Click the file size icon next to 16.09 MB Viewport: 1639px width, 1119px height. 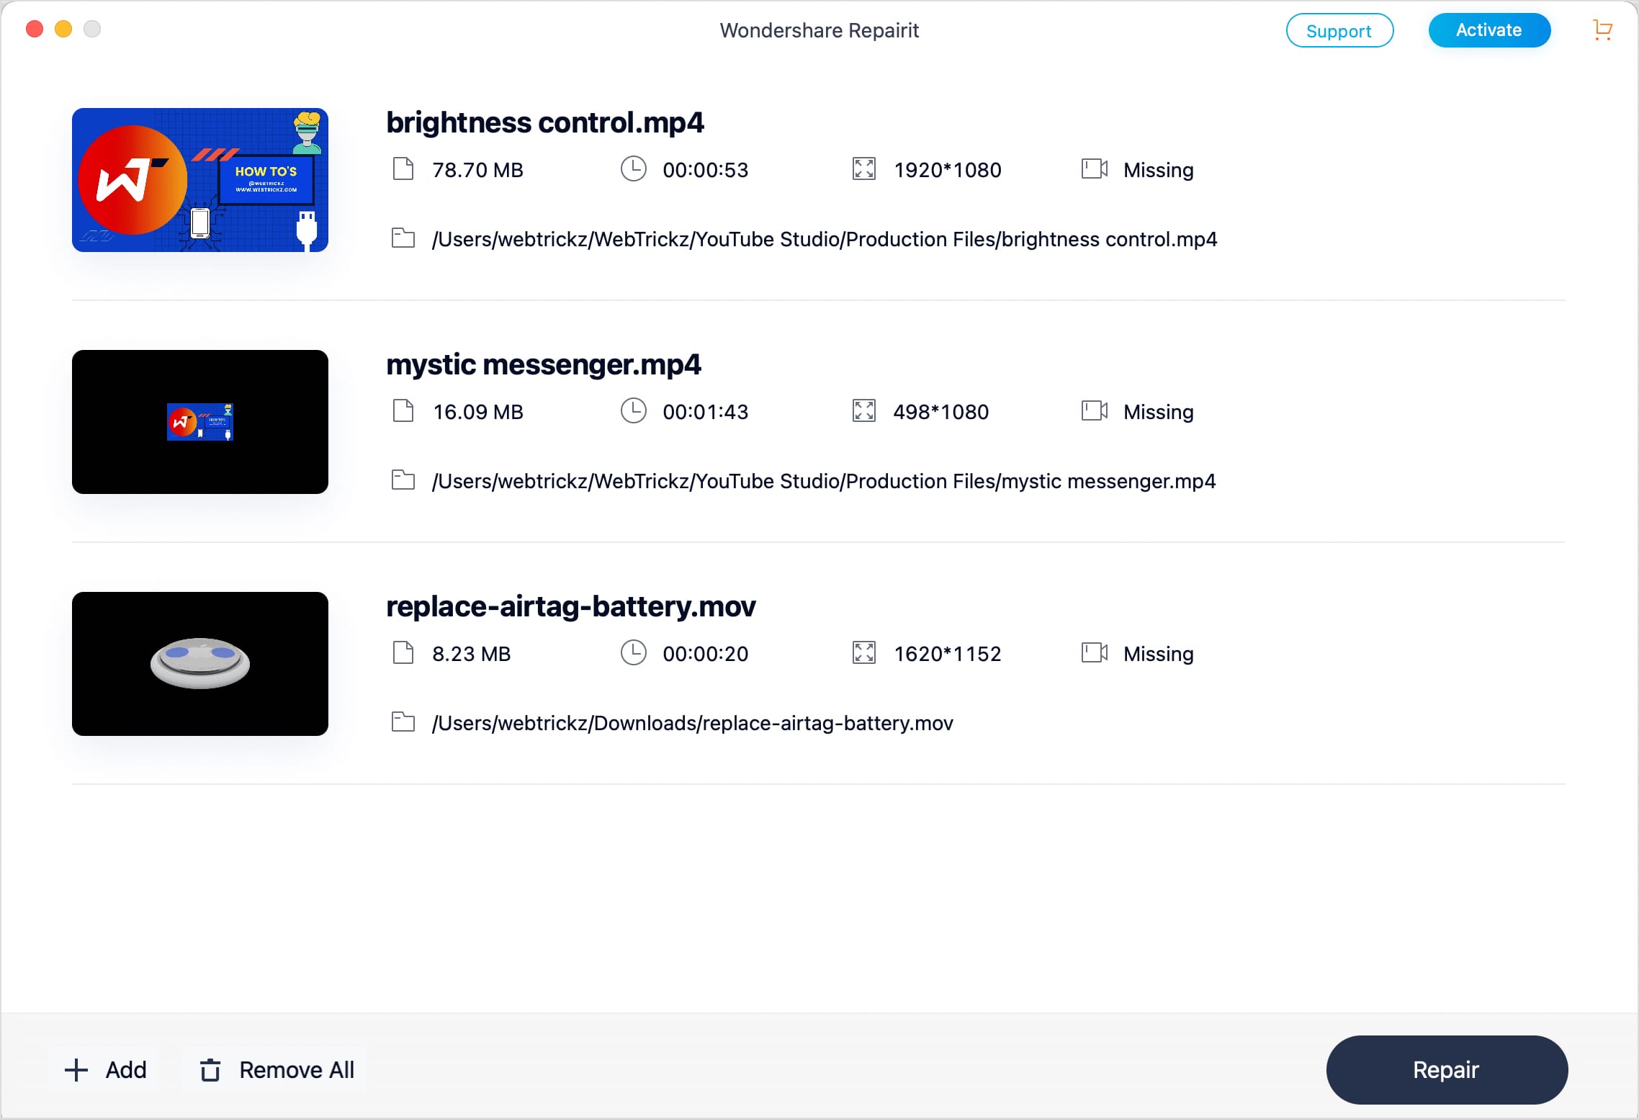point(403,411)
